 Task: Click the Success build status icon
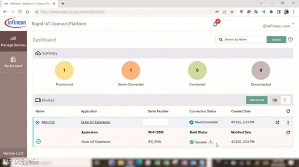(x=192, y=142)
